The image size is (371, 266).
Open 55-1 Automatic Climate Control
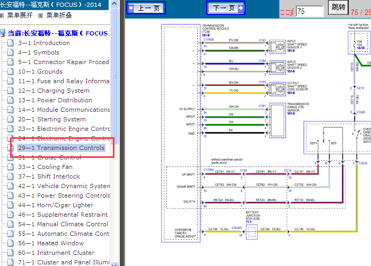click(x=64, y=234)
